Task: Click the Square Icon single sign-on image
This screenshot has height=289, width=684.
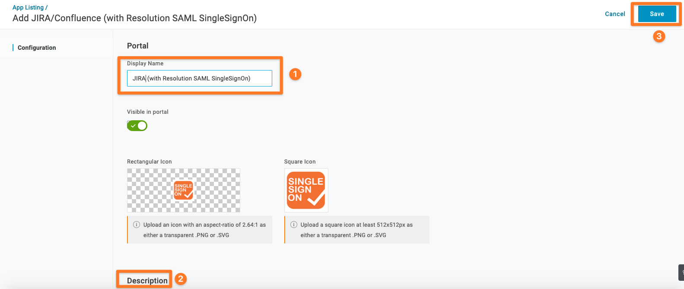Action: pos(306,190)
